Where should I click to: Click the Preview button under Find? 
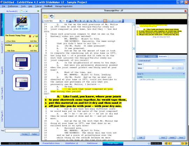click(25, 134)
